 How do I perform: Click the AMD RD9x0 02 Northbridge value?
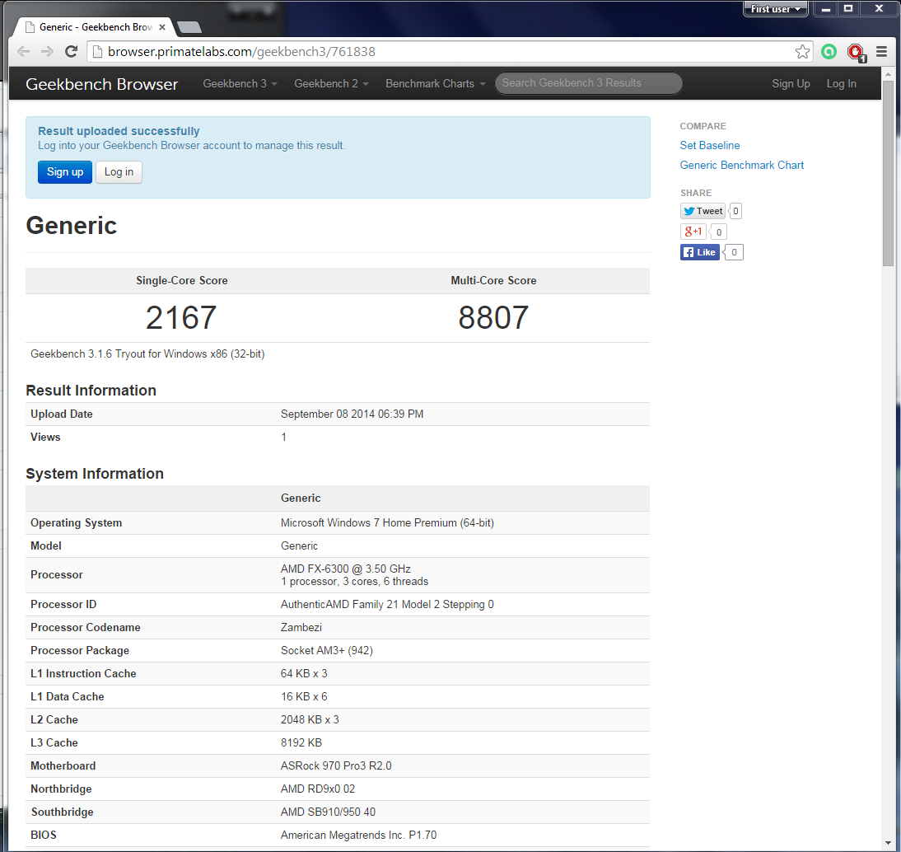[318, 789]
